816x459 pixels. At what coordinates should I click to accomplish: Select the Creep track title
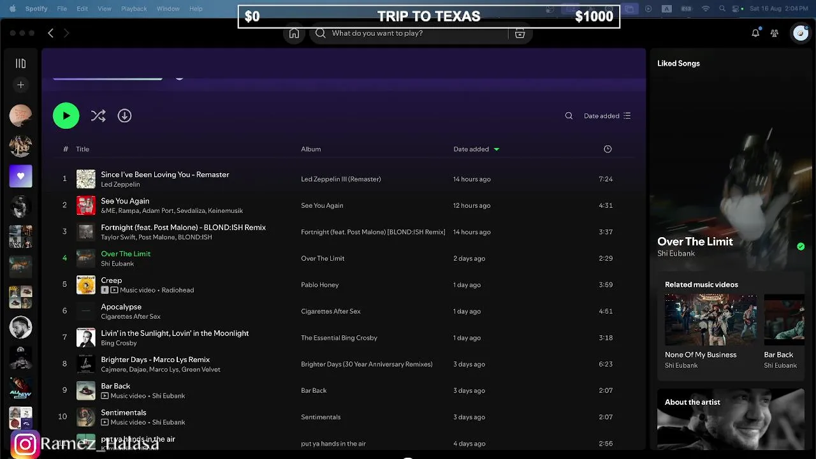(x=111, y=280)
